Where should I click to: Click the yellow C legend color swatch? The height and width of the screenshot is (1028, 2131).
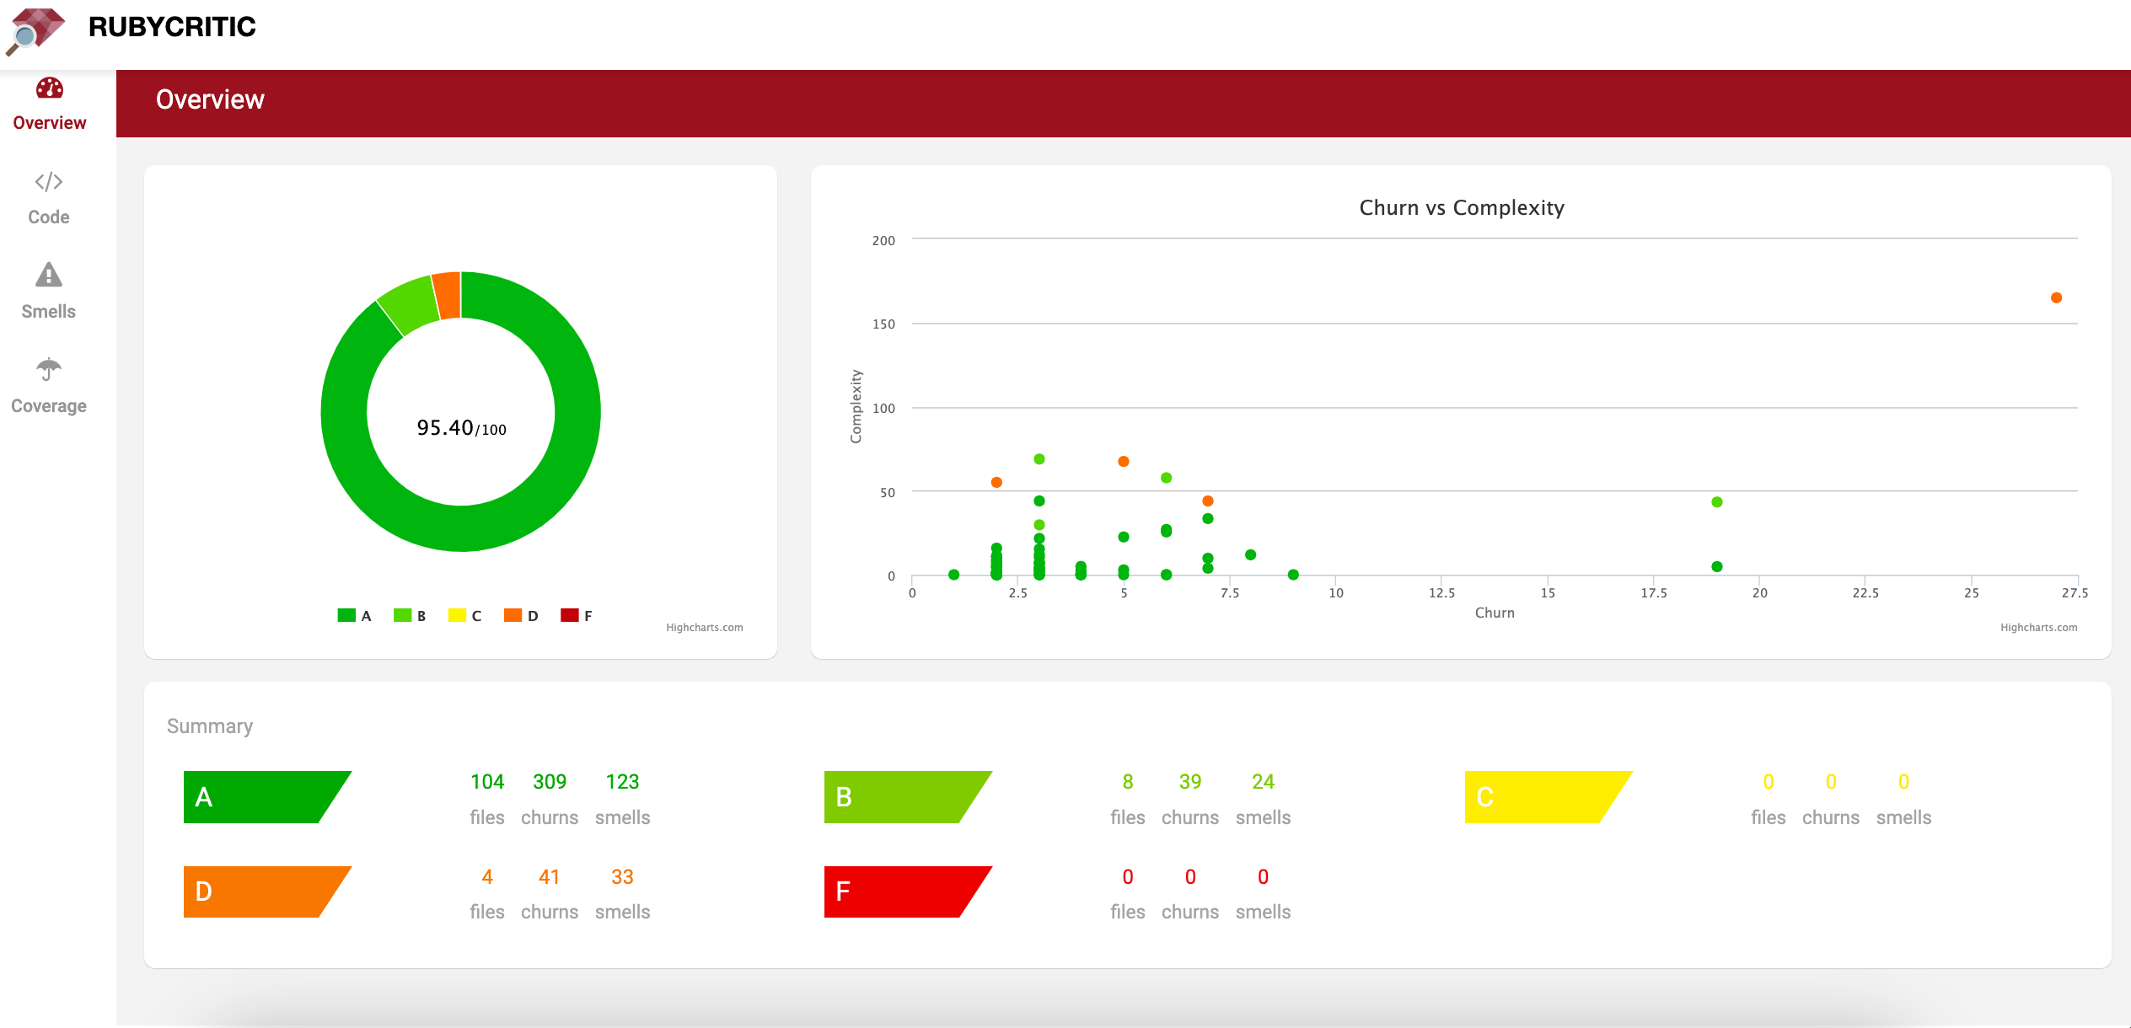point(457,615)
